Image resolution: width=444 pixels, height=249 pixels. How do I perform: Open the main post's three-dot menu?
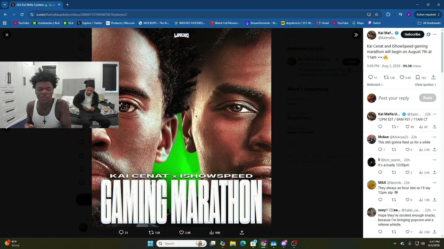click(x=435, y=35)
